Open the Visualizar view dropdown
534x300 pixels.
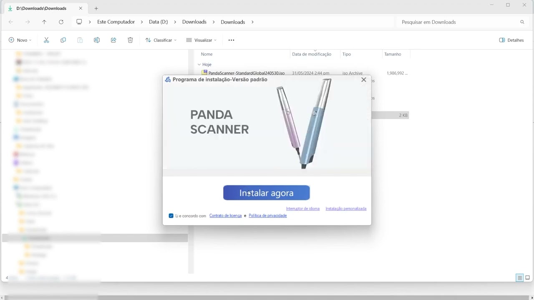202,40
